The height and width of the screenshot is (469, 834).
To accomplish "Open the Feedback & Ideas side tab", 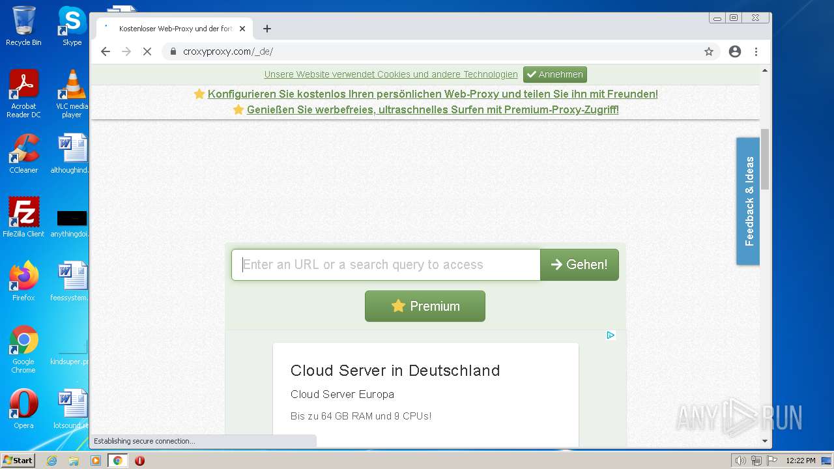I will [x=748, y=201].
